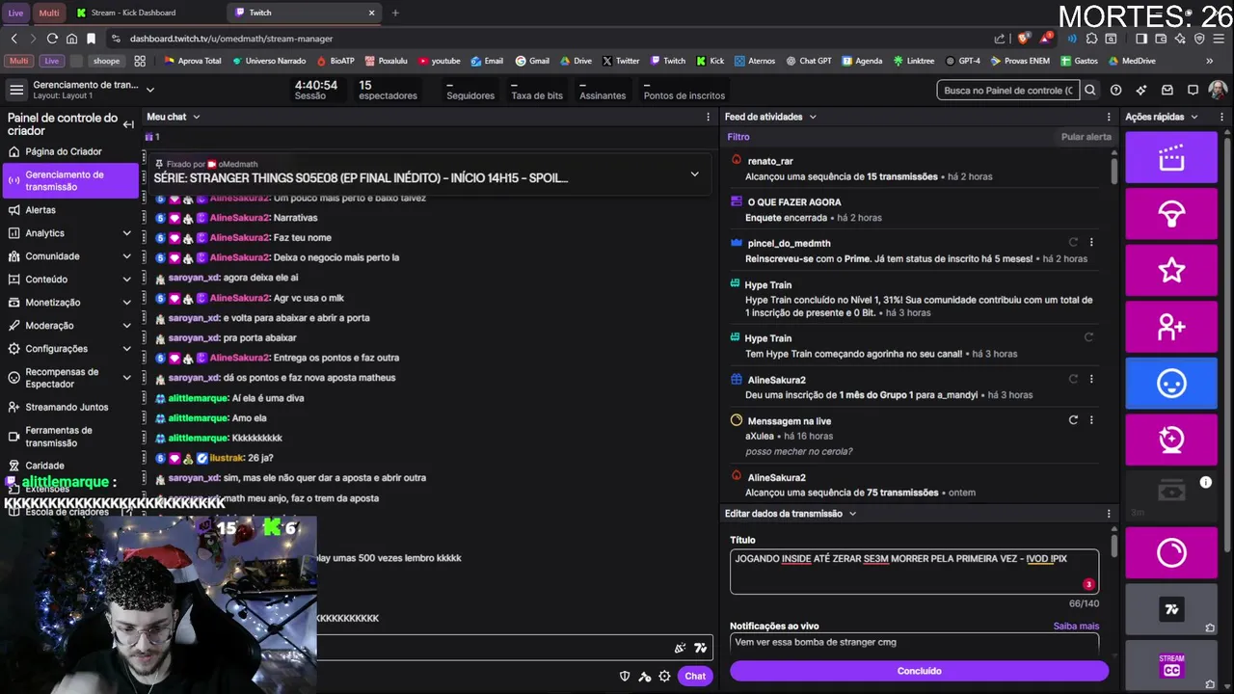Screen dimensions: 1234x694
Task: Open the help question-mark icon
Action: 1115,90
